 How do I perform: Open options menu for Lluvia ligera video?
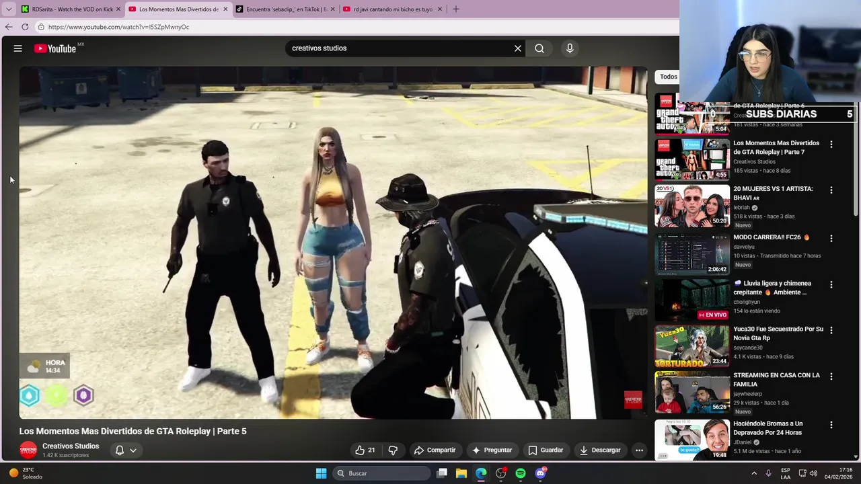pos(831,285)
